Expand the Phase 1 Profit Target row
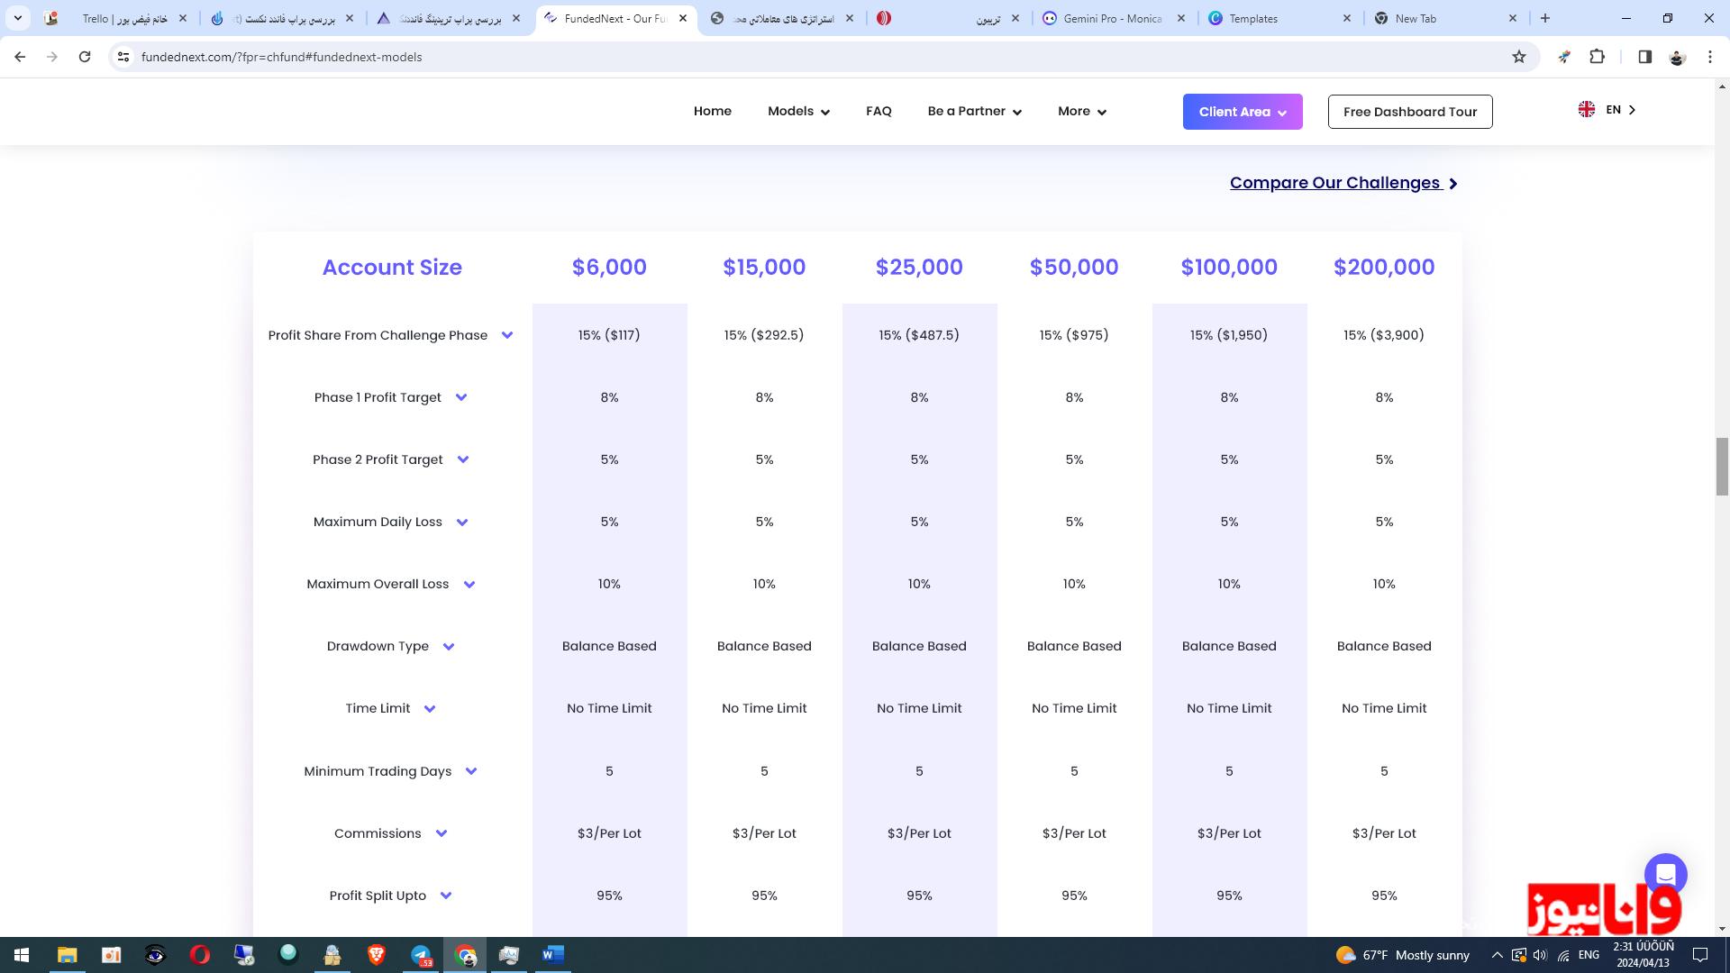 click(461, 397)
